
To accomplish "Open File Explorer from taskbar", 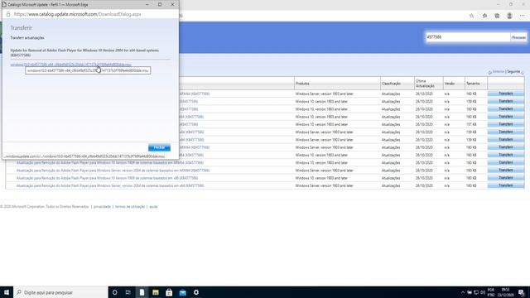I will pyautogui.click(x=155, y=292).
